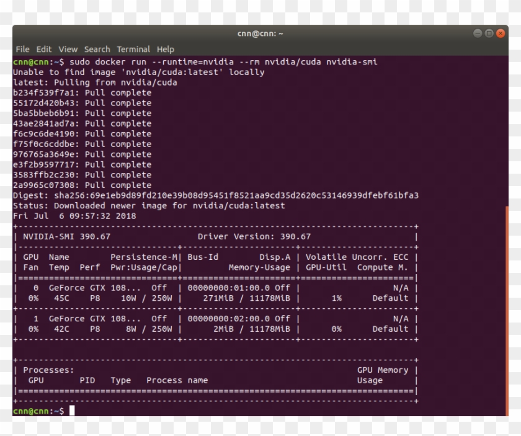
Task: Click the sha256 Digest line
Action: 216,195
